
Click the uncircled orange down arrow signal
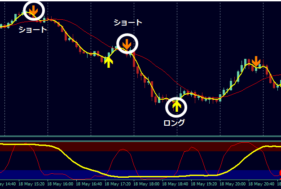[256, 62]
